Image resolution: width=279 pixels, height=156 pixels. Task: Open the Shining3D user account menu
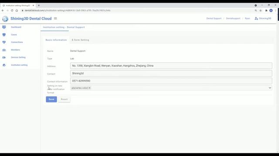point(263,18)
